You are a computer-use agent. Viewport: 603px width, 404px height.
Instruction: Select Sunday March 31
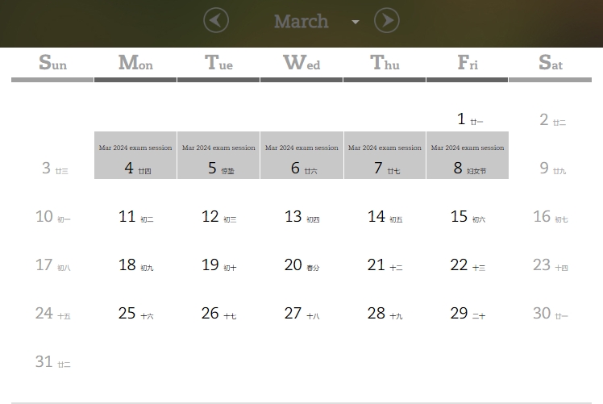click(x=44, y=362)
